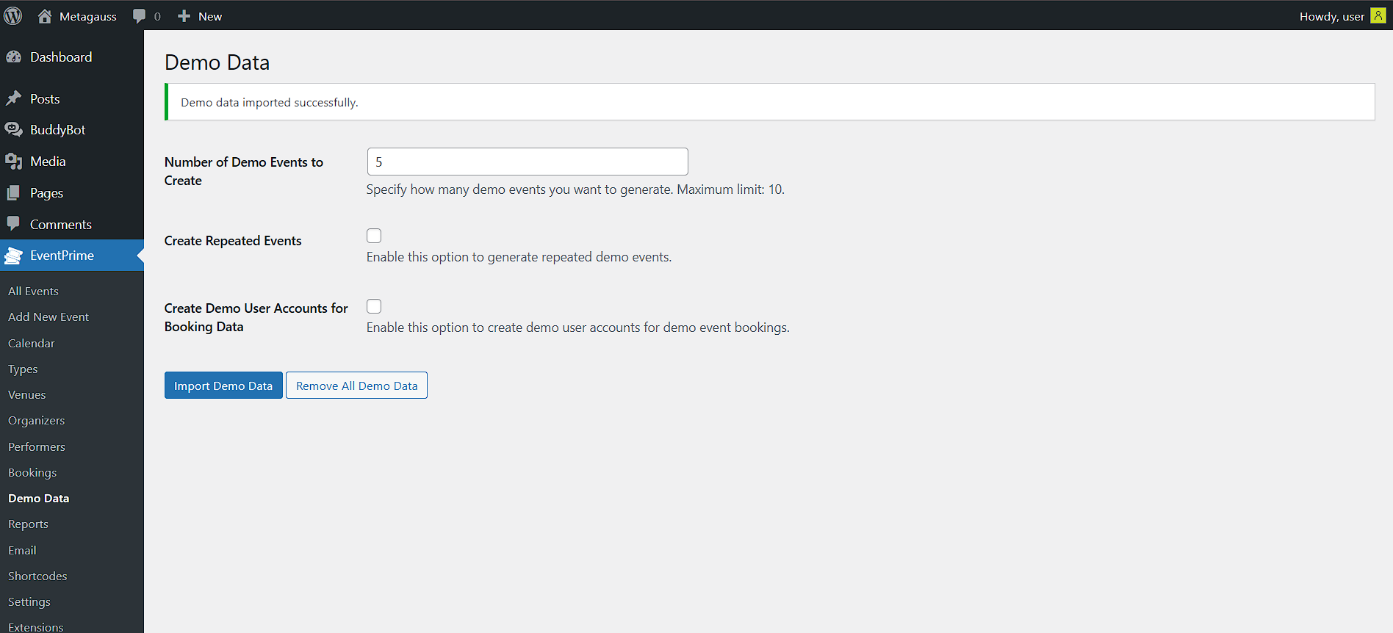1393x633 pixels.
Task: Click Metagauss site name in admin bar
Action: tap(88, 16)
